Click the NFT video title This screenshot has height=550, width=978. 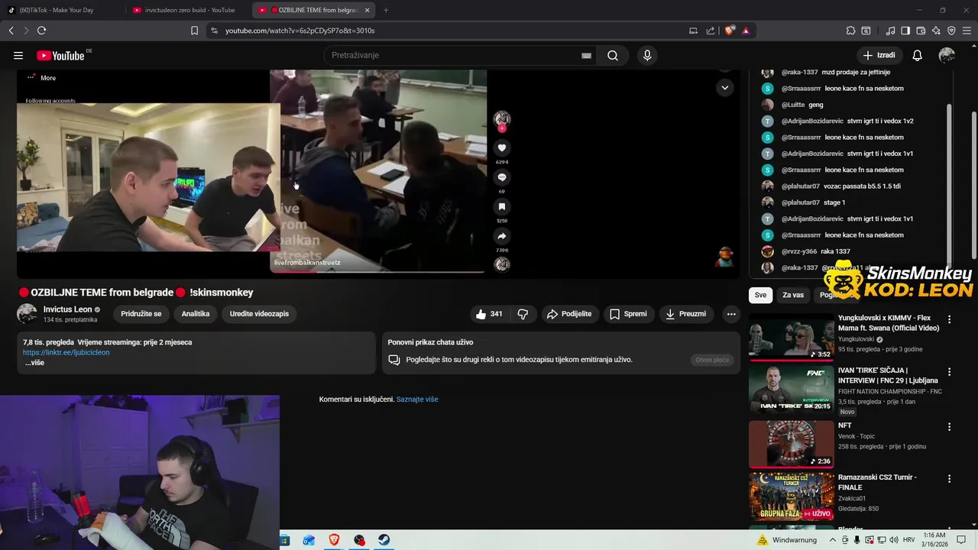(x=844, y=425)
